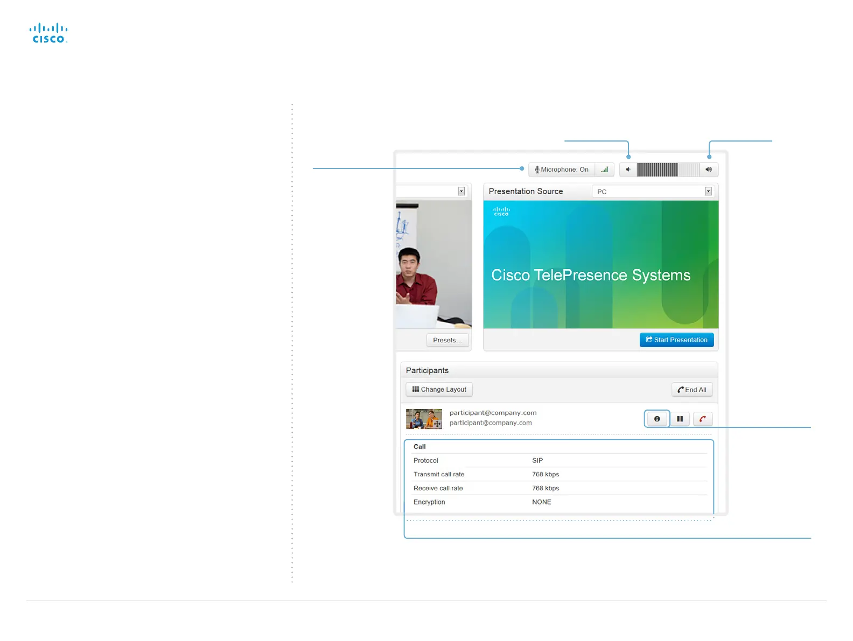
Task: Open the camera source dropdown arrow
Action: tap(462, 192)
